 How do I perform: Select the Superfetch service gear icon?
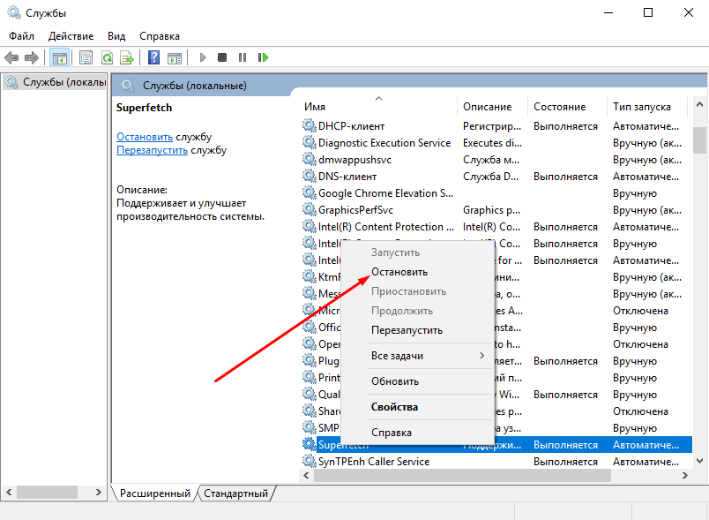click(310, 444)
